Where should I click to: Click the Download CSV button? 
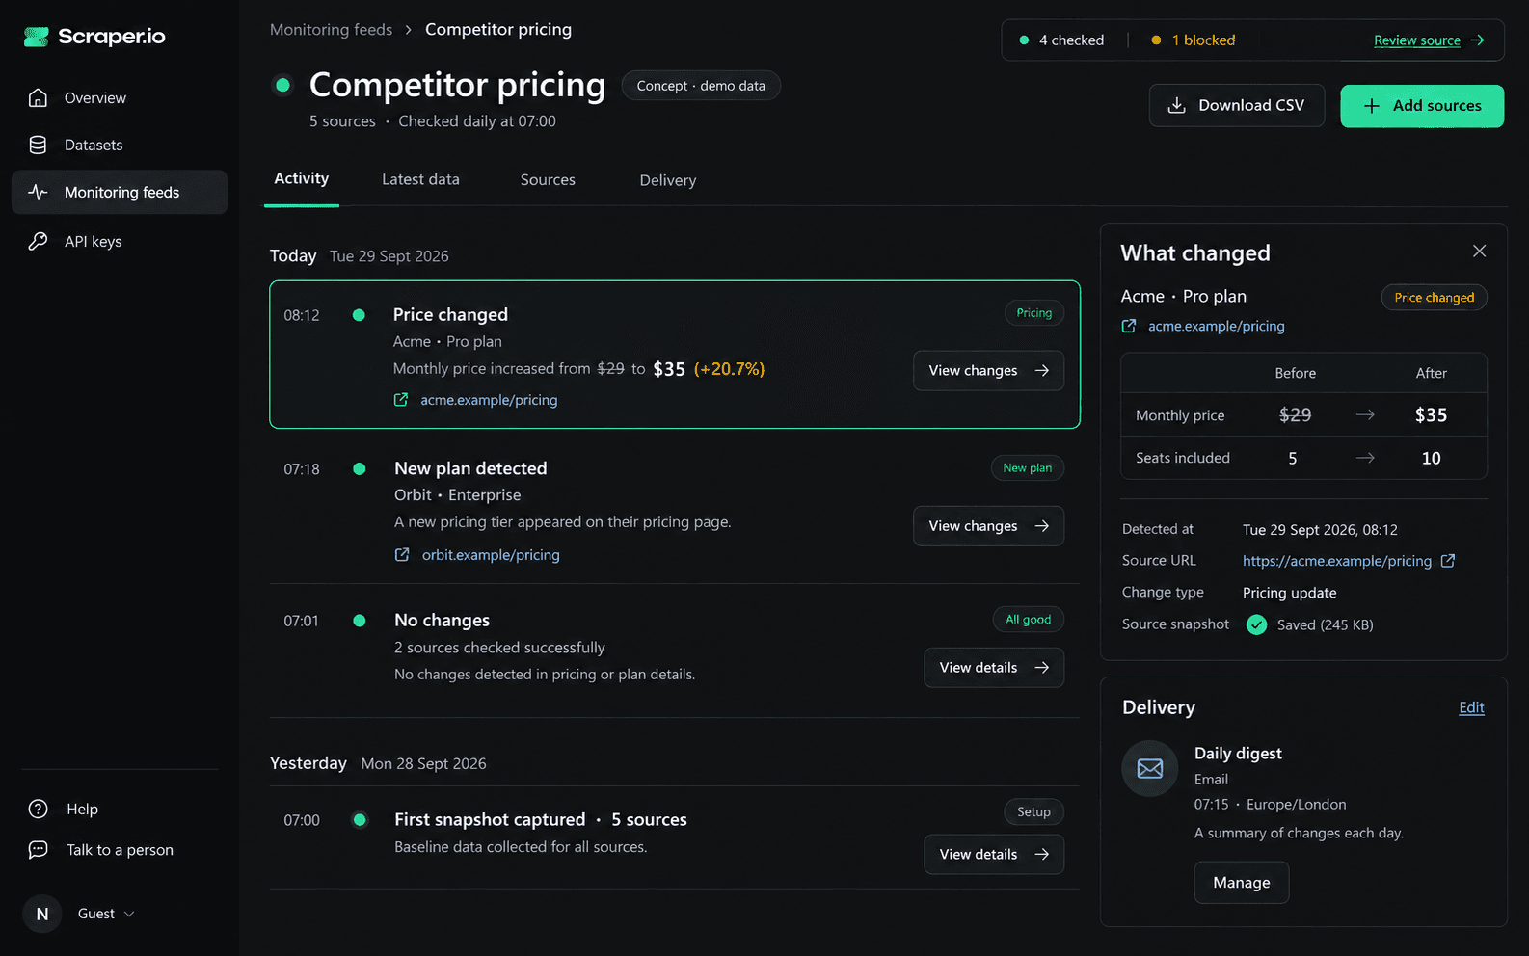pos(1237,106)
